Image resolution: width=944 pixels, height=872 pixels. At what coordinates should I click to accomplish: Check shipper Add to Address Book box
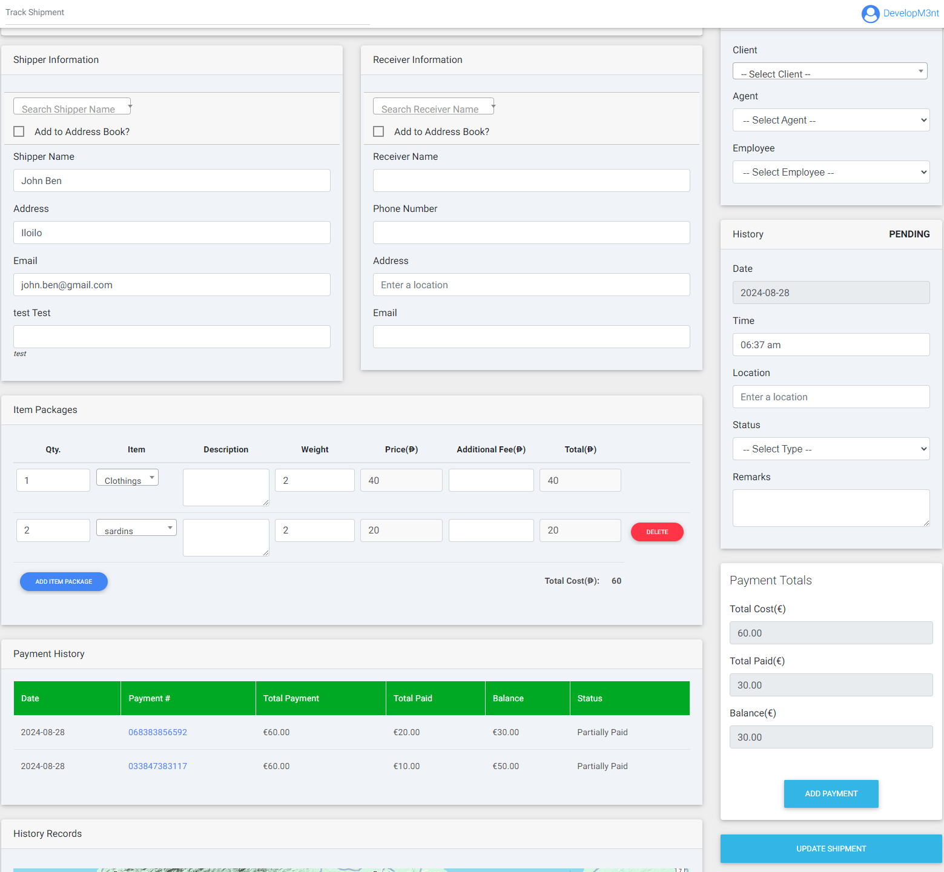point(19,131)
